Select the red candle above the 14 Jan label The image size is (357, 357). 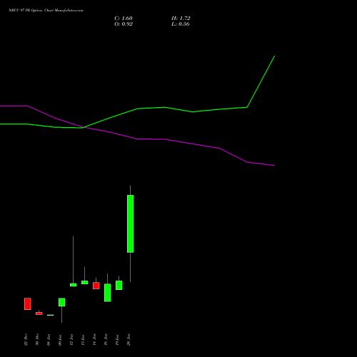[96, 286]
